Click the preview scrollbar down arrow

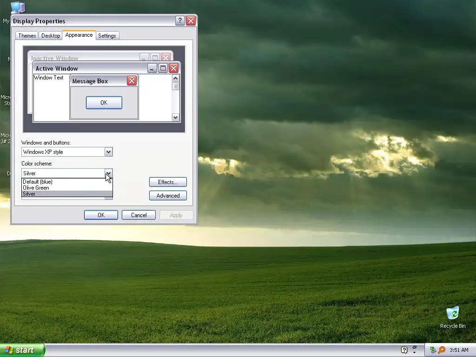click(175, 118)
